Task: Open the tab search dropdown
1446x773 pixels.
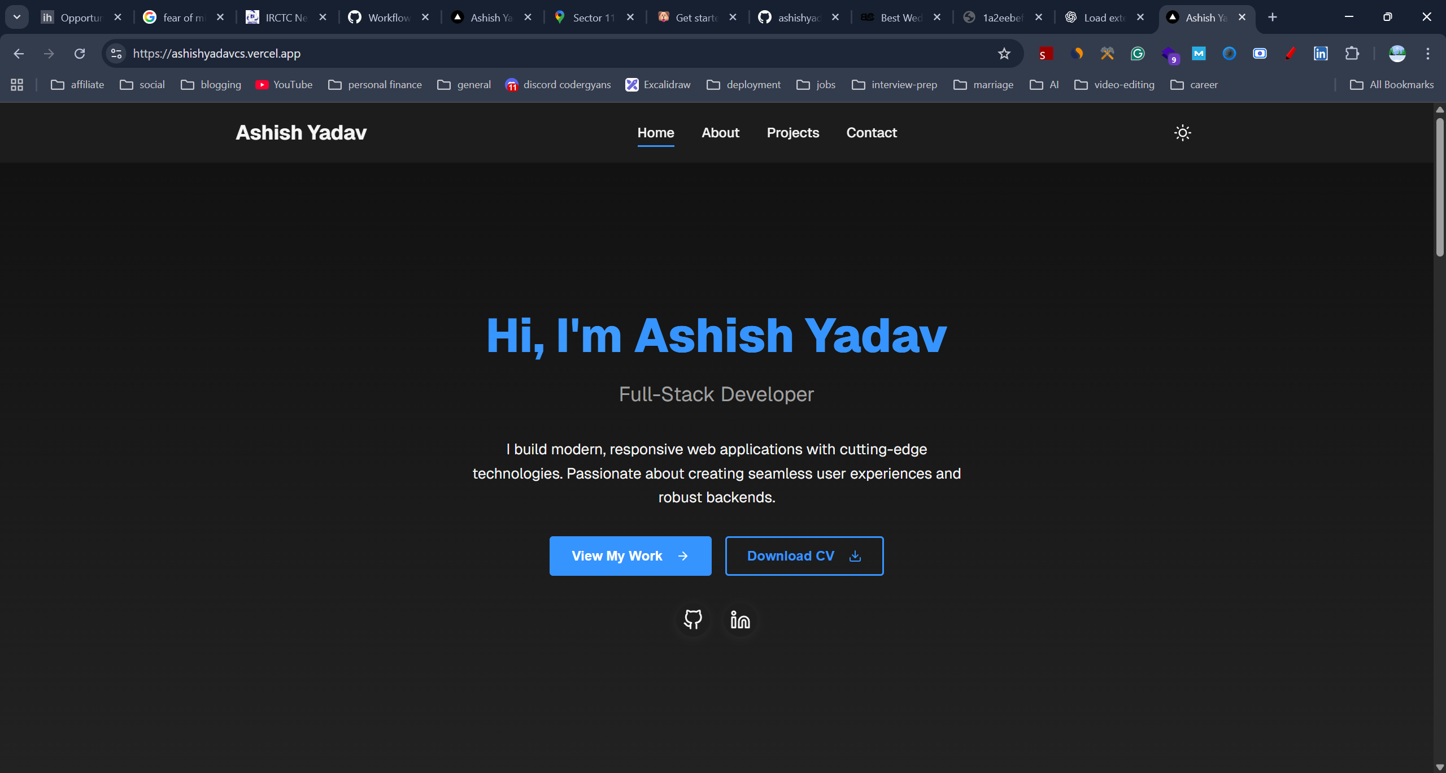Action: click(16, 16)
